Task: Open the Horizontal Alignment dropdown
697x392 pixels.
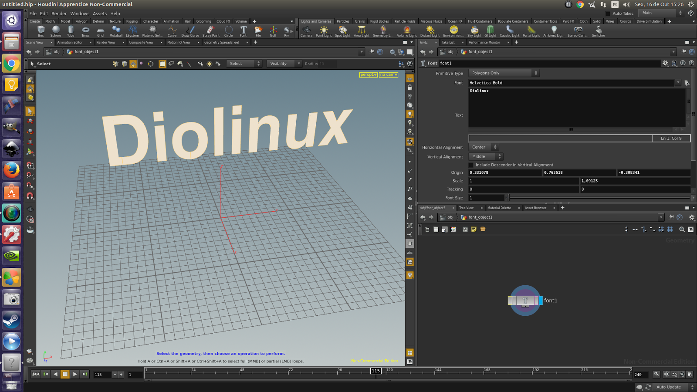Action: click(x=484, y=147)
